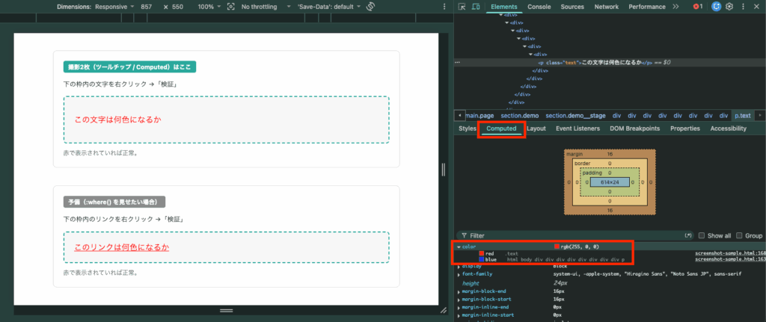Screen dimensions: 766x322
Task: Select the p class="text" DOM row
Action: pos(610,63)
